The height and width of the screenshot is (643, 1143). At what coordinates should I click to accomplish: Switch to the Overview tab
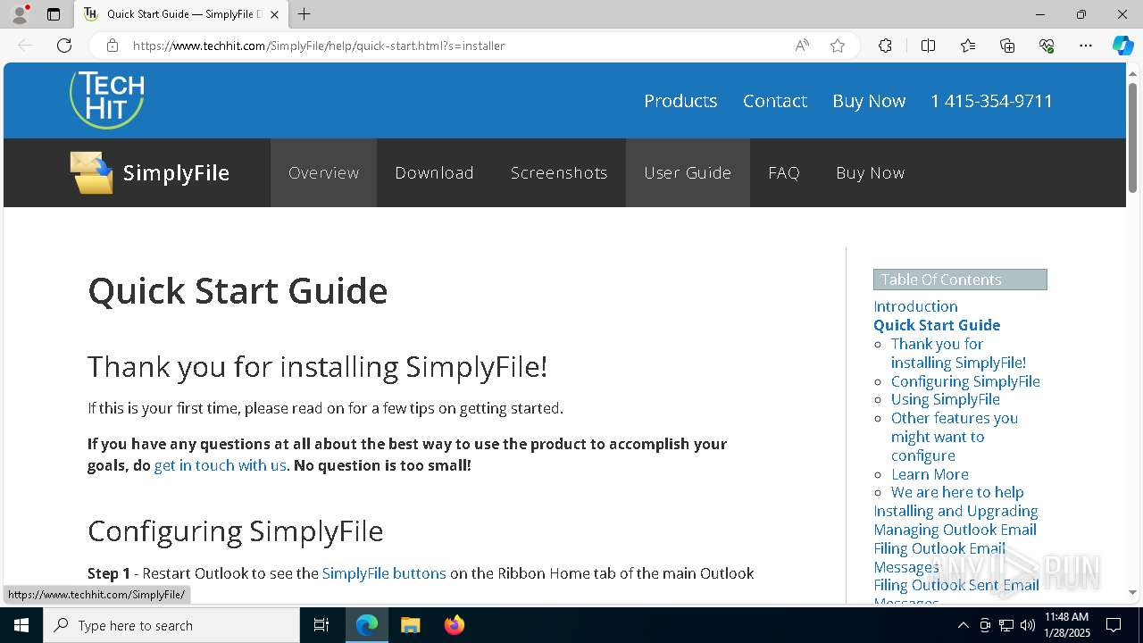[323, 172]
